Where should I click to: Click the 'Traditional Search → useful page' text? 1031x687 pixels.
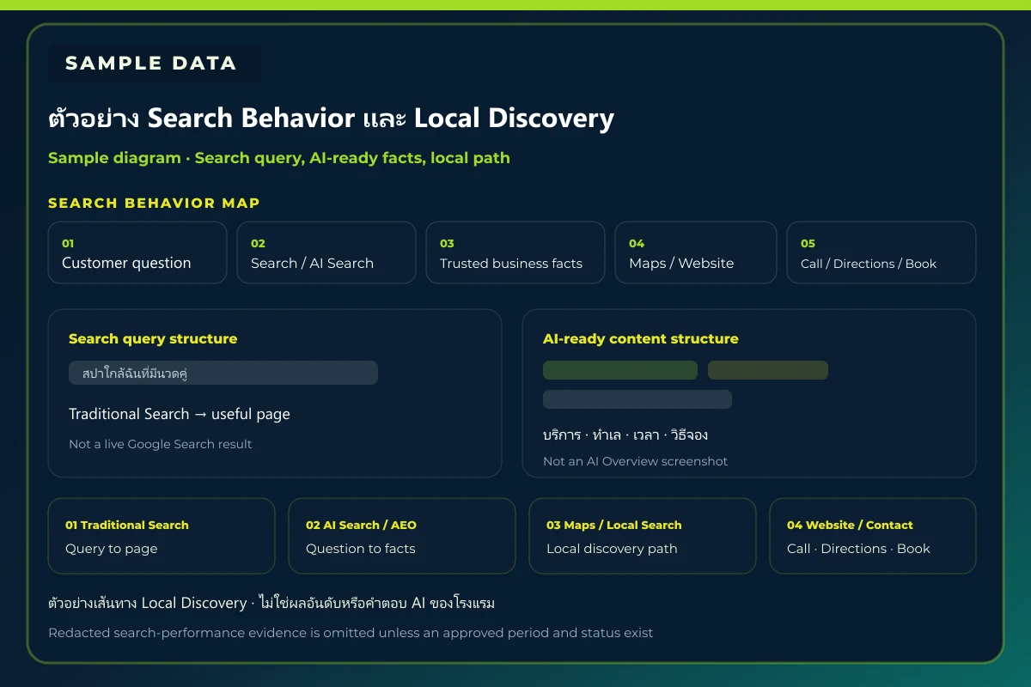[180, 414]
